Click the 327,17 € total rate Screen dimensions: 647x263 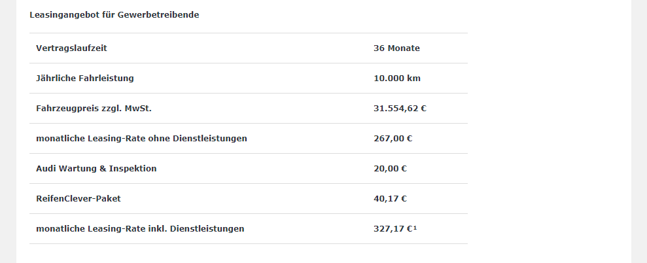point(393,229)
